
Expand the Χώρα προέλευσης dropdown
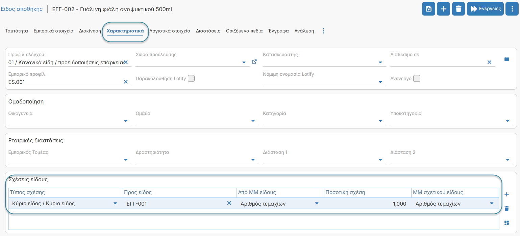point(244,63)
